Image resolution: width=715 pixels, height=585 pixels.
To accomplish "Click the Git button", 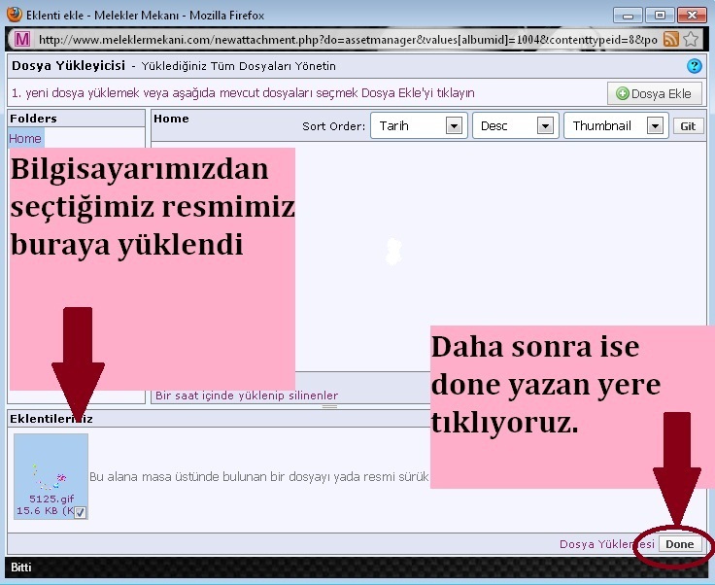I will coord(688,126).
